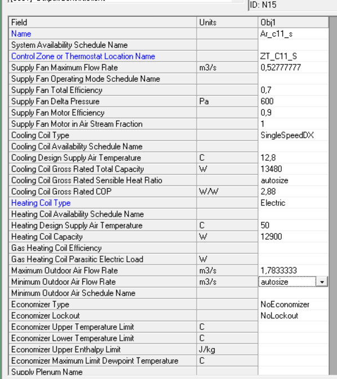Click the Cooling Coil Gross Rated COP label

pyautogui.click(x=61, y=192)
